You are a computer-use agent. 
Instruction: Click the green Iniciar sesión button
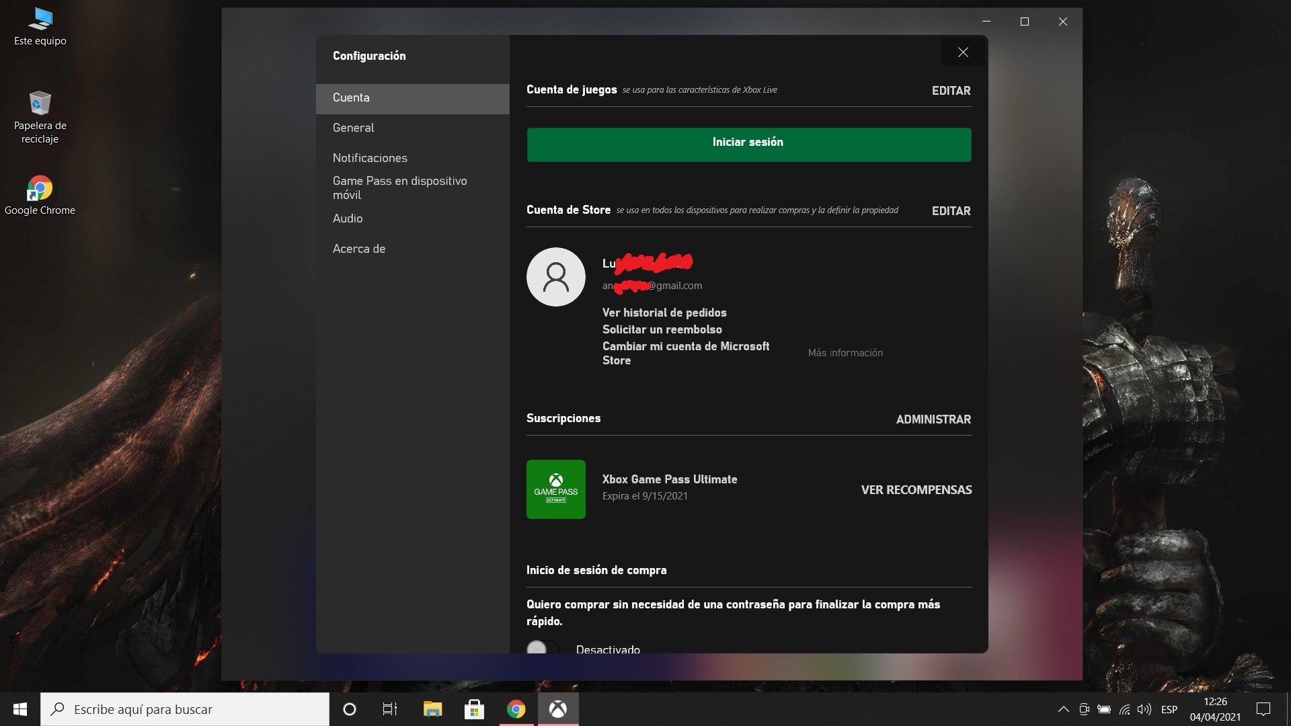point(749,145)
